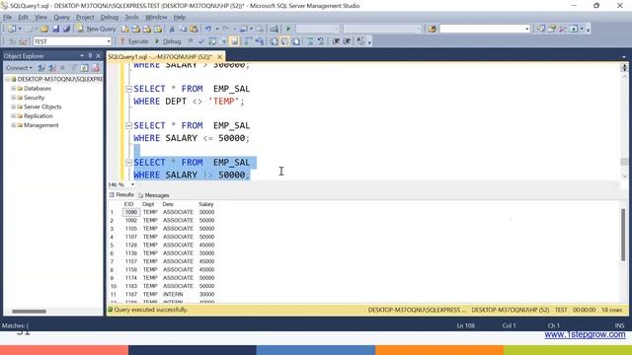Select cell 1090 in results grid

[131, 212]
